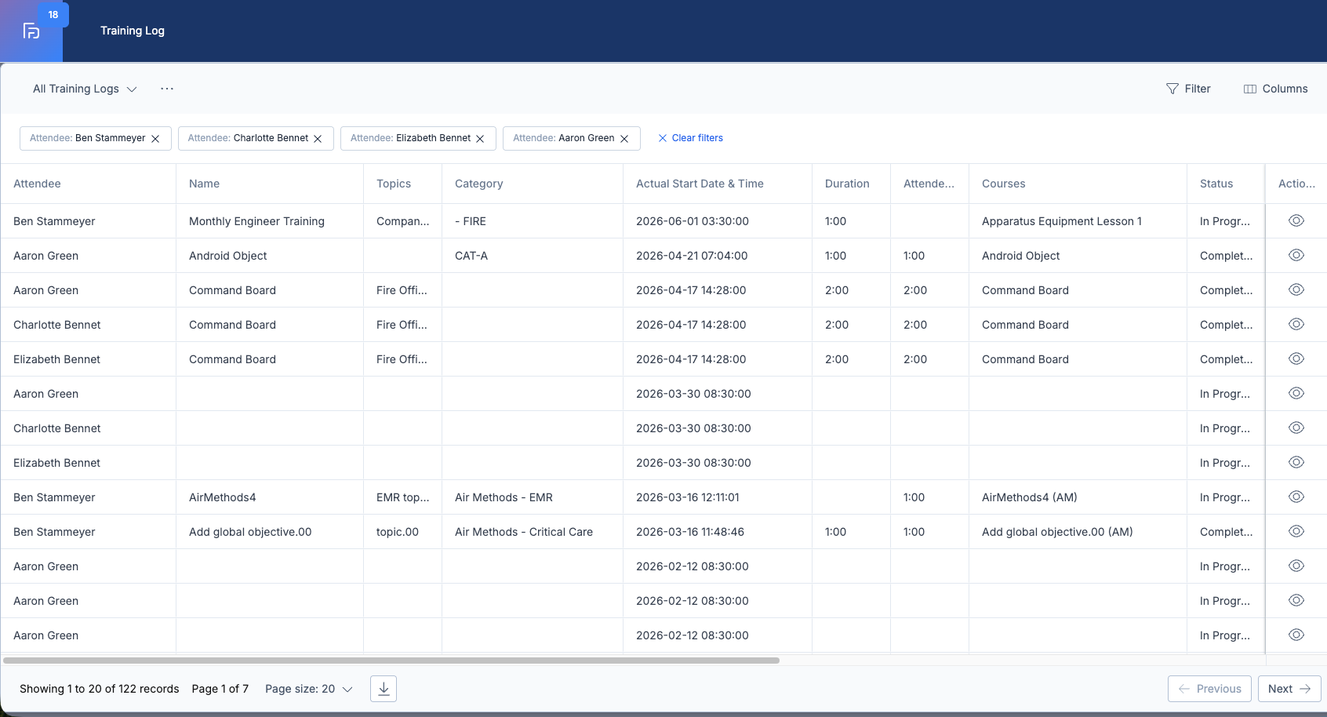Remove the Charlotte Bennet attendee filter chip
Screen dimensions: 1327x717
click(x=318, y=139)
